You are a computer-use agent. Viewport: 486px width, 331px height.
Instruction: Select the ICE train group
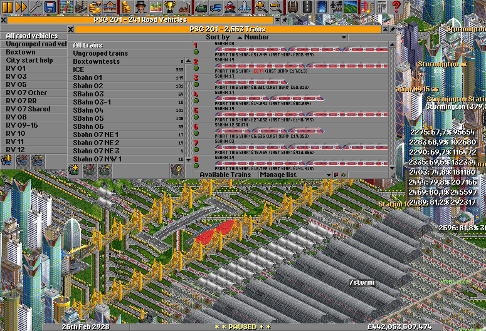click(x=126, y=69)
